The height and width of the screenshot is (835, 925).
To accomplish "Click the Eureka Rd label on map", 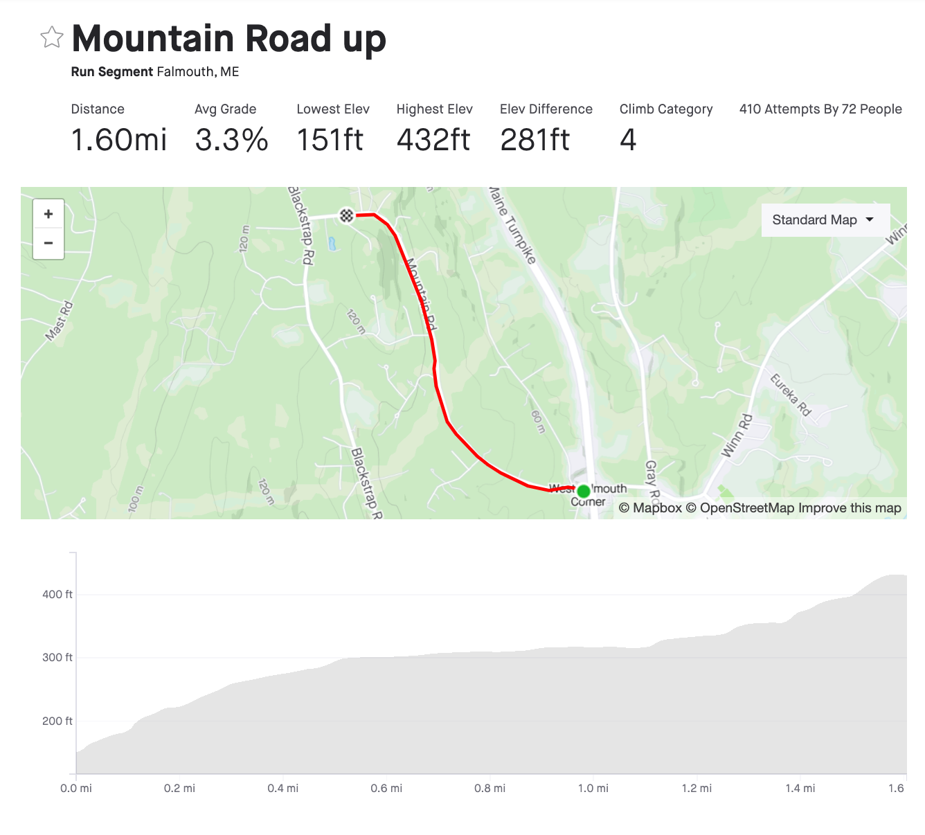I will [791, 395].
